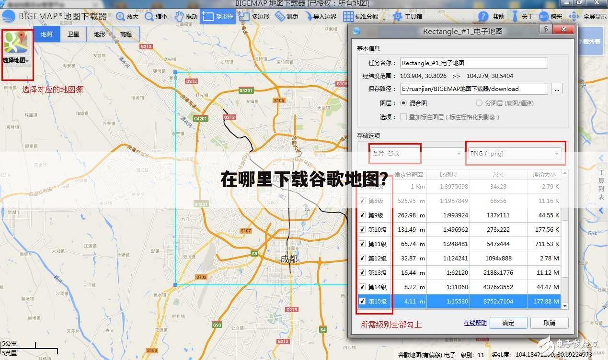The image size is (608, 360).
Task: Click the 1:15530 scale cell
Action: tap(448, 302)
